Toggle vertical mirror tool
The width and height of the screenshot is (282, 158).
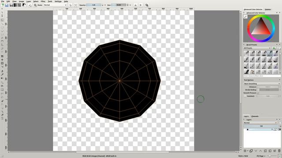pyautogui.click(x=141, y=5)
